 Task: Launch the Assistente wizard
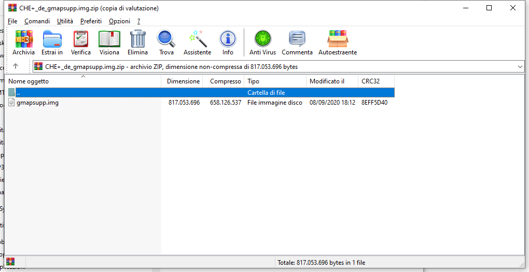pyautogui.click(x=197, y=42)
